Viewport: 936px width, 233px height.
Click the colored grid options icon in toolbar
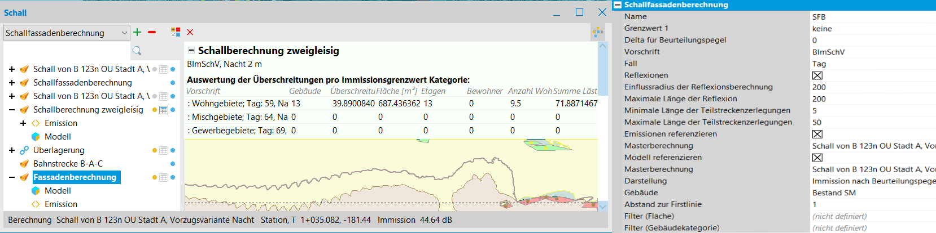coord(176,32)
